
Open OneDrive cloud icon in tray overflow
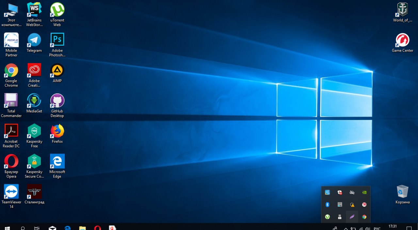pos(352,192)
